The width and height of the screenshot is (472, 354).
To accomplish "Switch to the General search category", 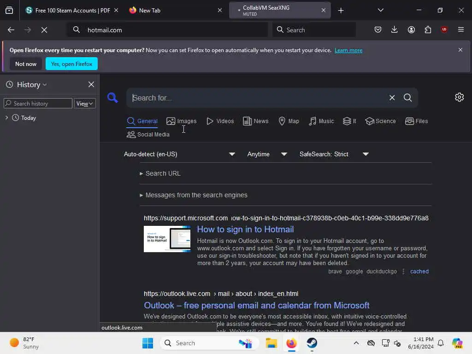I will point(142,121).
